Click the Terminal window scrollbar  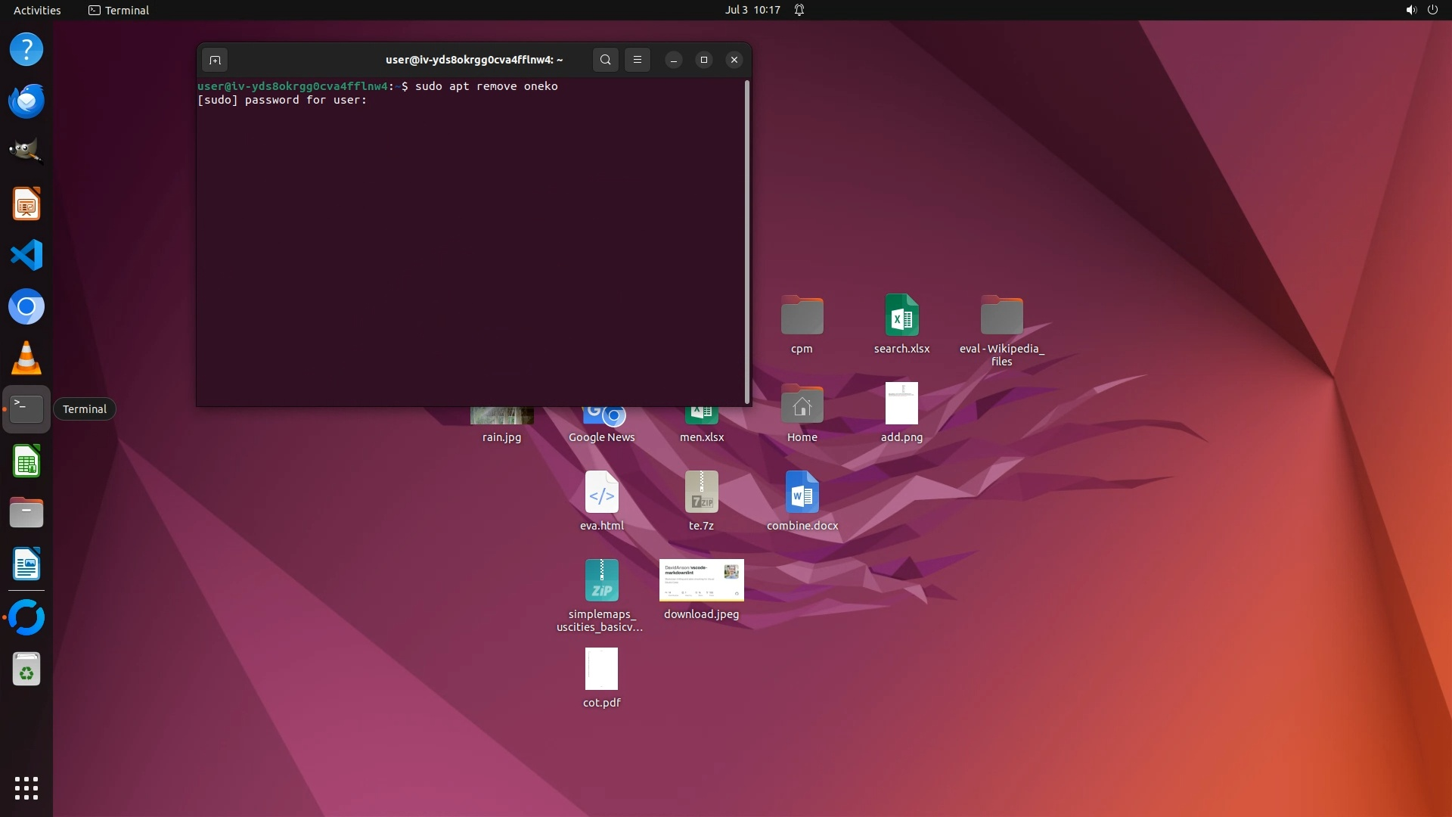(x=747, y=242)
